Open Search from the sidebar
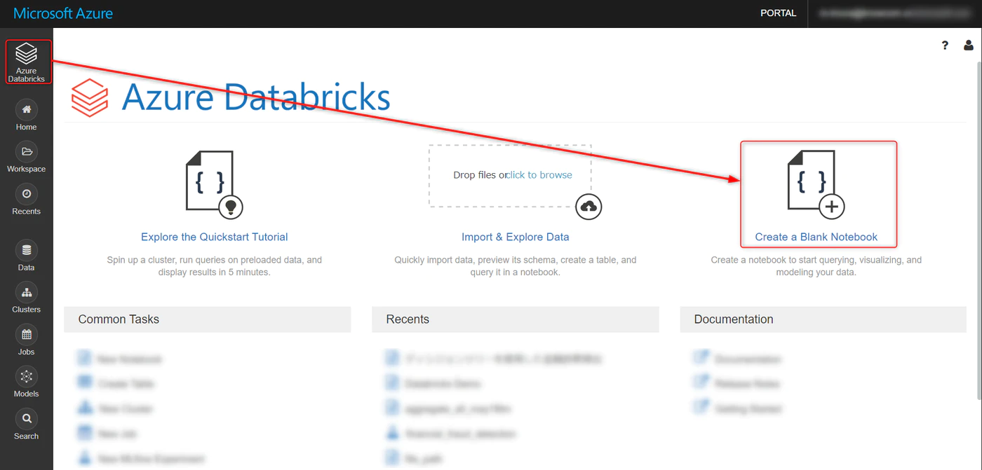Viewport: 982px width, 470px height. click(x=27, y=419)
